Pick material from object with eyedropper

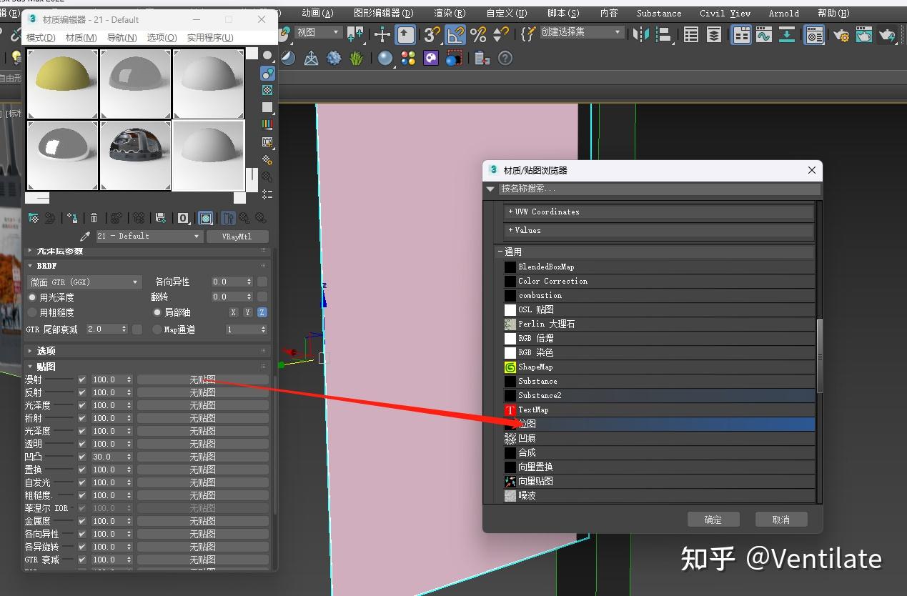pos(85,236)
